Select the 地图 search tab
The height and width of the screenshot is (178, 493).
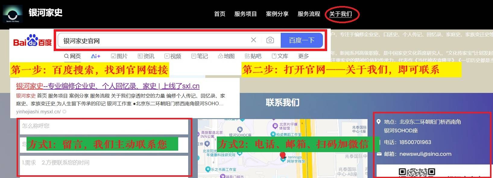[226, 56]
